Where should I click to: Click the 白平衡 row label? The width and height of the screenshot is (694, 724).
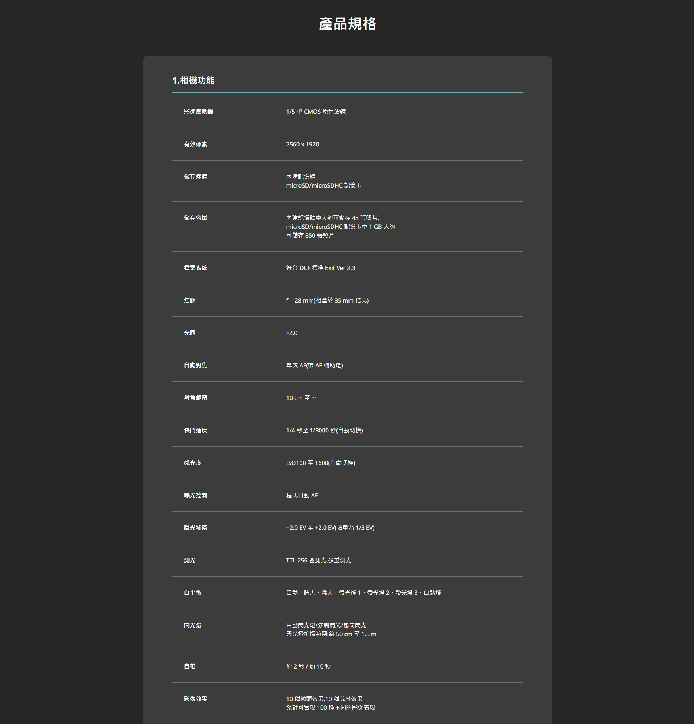[192, 593]
